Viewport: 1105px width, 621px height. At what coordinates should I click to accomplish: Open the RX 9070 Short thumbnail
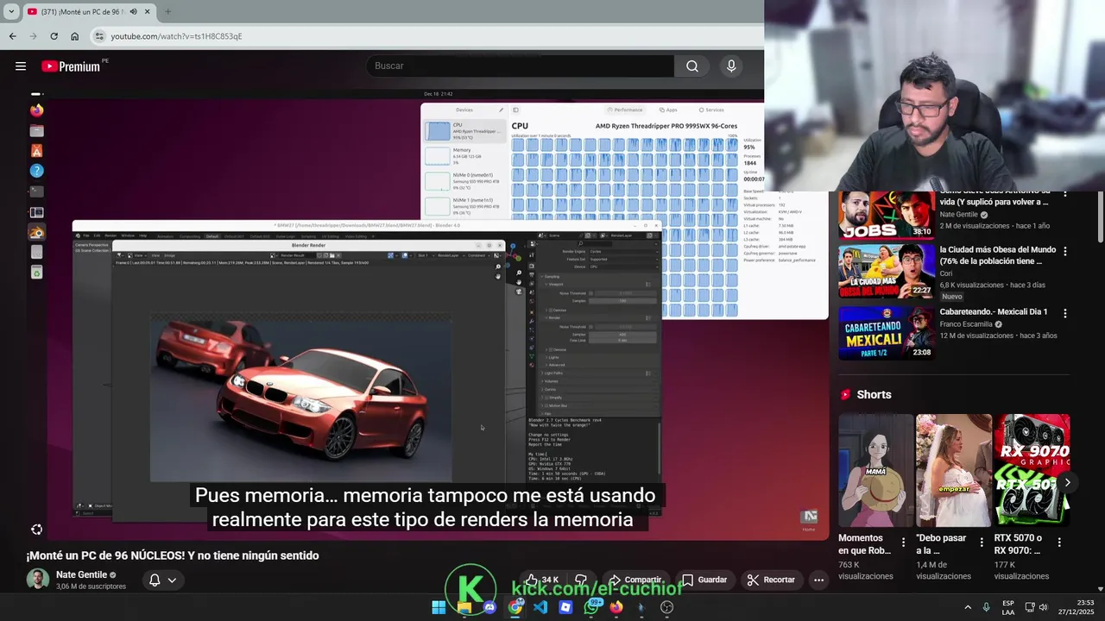coord(1032,470)
